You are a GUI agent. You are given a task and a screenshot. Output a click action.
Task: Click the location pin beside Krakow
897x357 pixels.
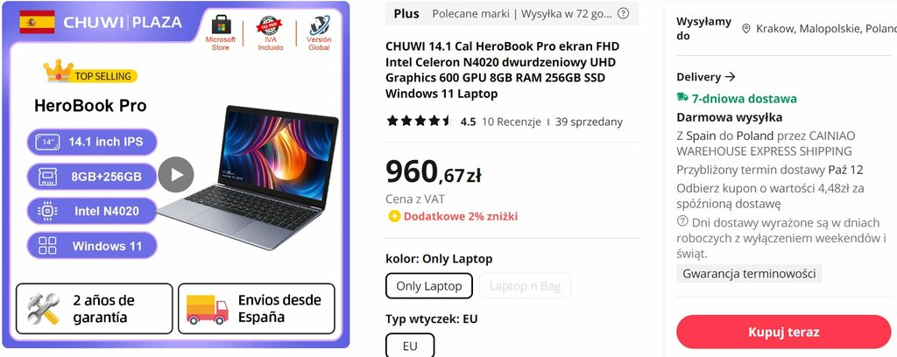tap(746, 29)
